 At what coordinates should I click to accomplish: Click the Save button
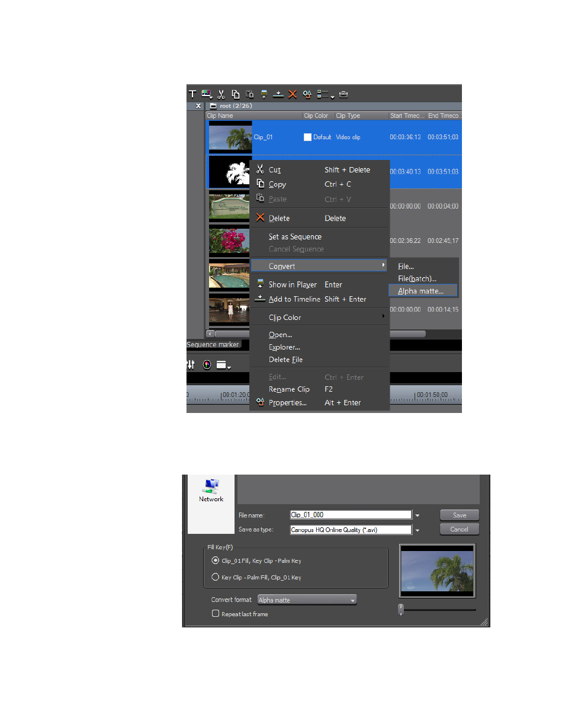pos(459,515)
